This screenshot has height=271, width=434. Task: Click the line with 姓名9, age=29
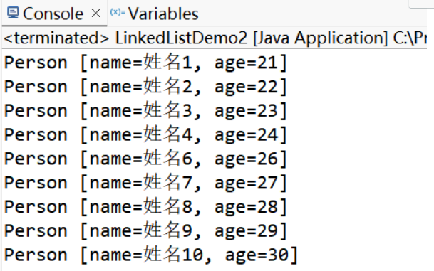[x=145, y=231]
